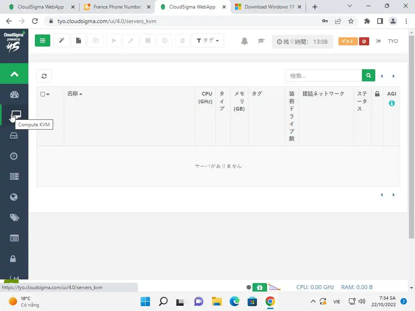
Task: Click the orange ゲスト guest badge
Action: (x=347, y=41)
